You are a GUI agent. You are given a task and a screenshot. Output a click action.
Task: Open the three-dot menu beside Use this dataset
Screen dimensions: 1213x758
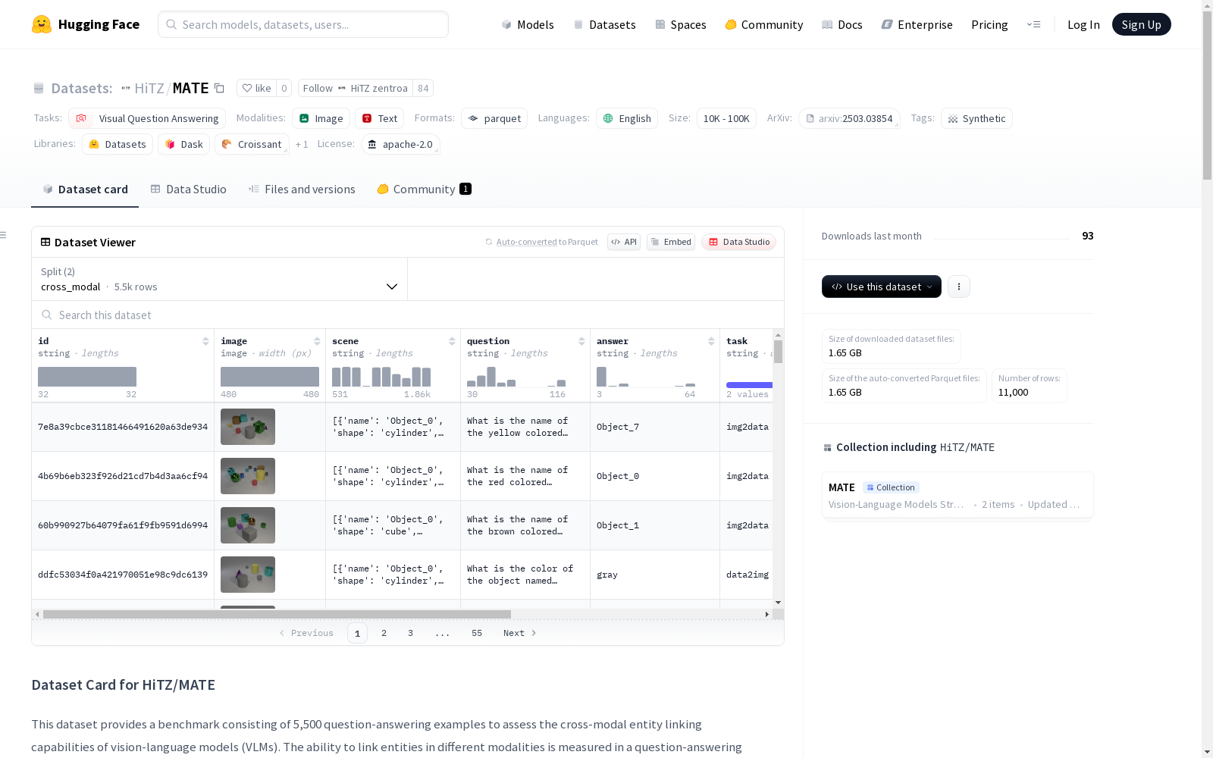tap(959, 287)
